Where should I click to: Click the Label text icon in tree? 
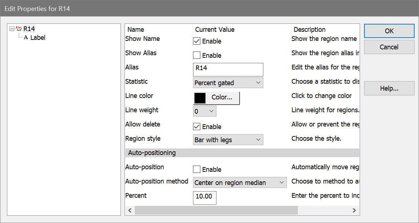tap(26, 38)
